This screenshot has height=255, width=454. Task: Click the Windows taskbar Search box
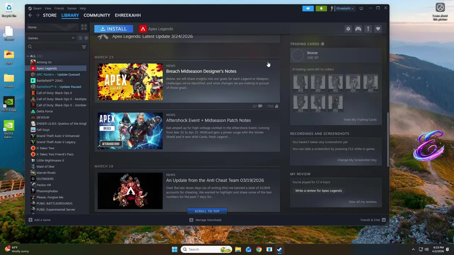(x=206, y=249)
